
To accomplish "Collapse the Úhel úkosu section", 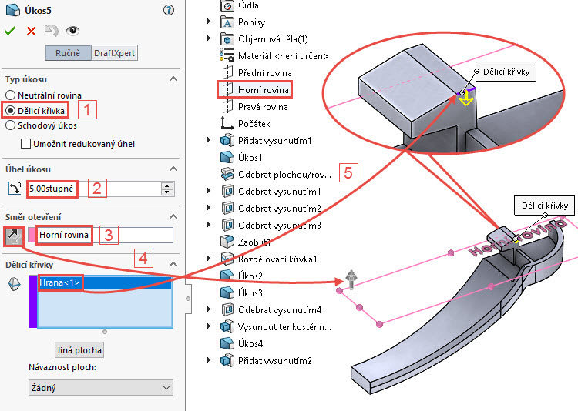I will [x=173, y=169].
